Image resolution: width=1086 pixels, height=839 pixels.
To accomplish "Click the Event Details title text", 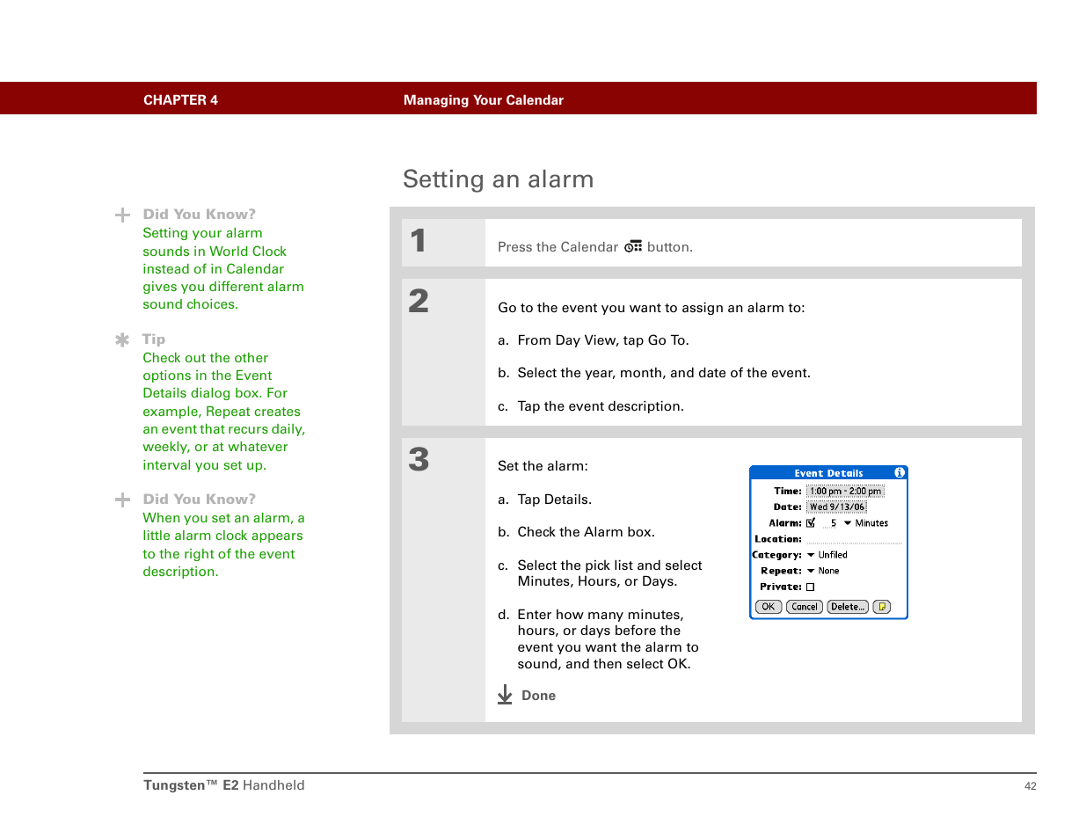I will click(828, 473).
